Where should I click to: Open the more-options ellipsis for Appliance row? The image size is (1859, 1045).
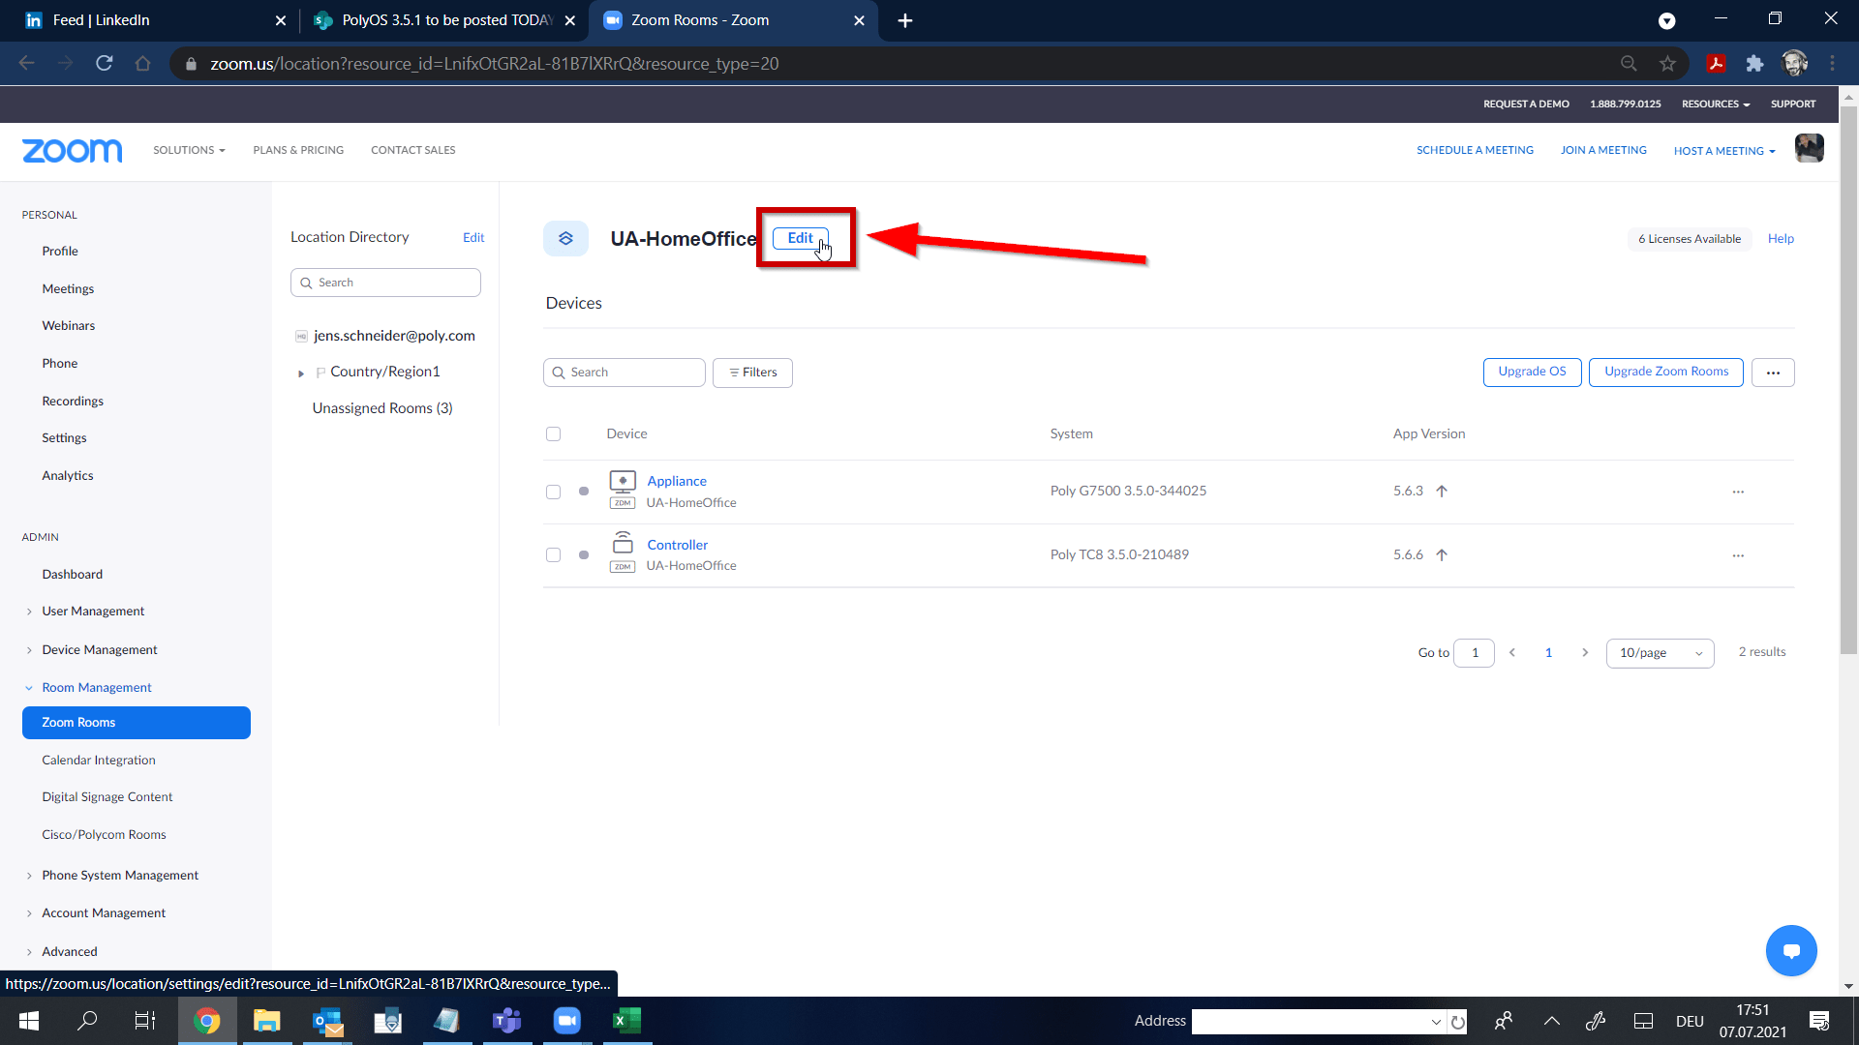[x=1738, y=492]
